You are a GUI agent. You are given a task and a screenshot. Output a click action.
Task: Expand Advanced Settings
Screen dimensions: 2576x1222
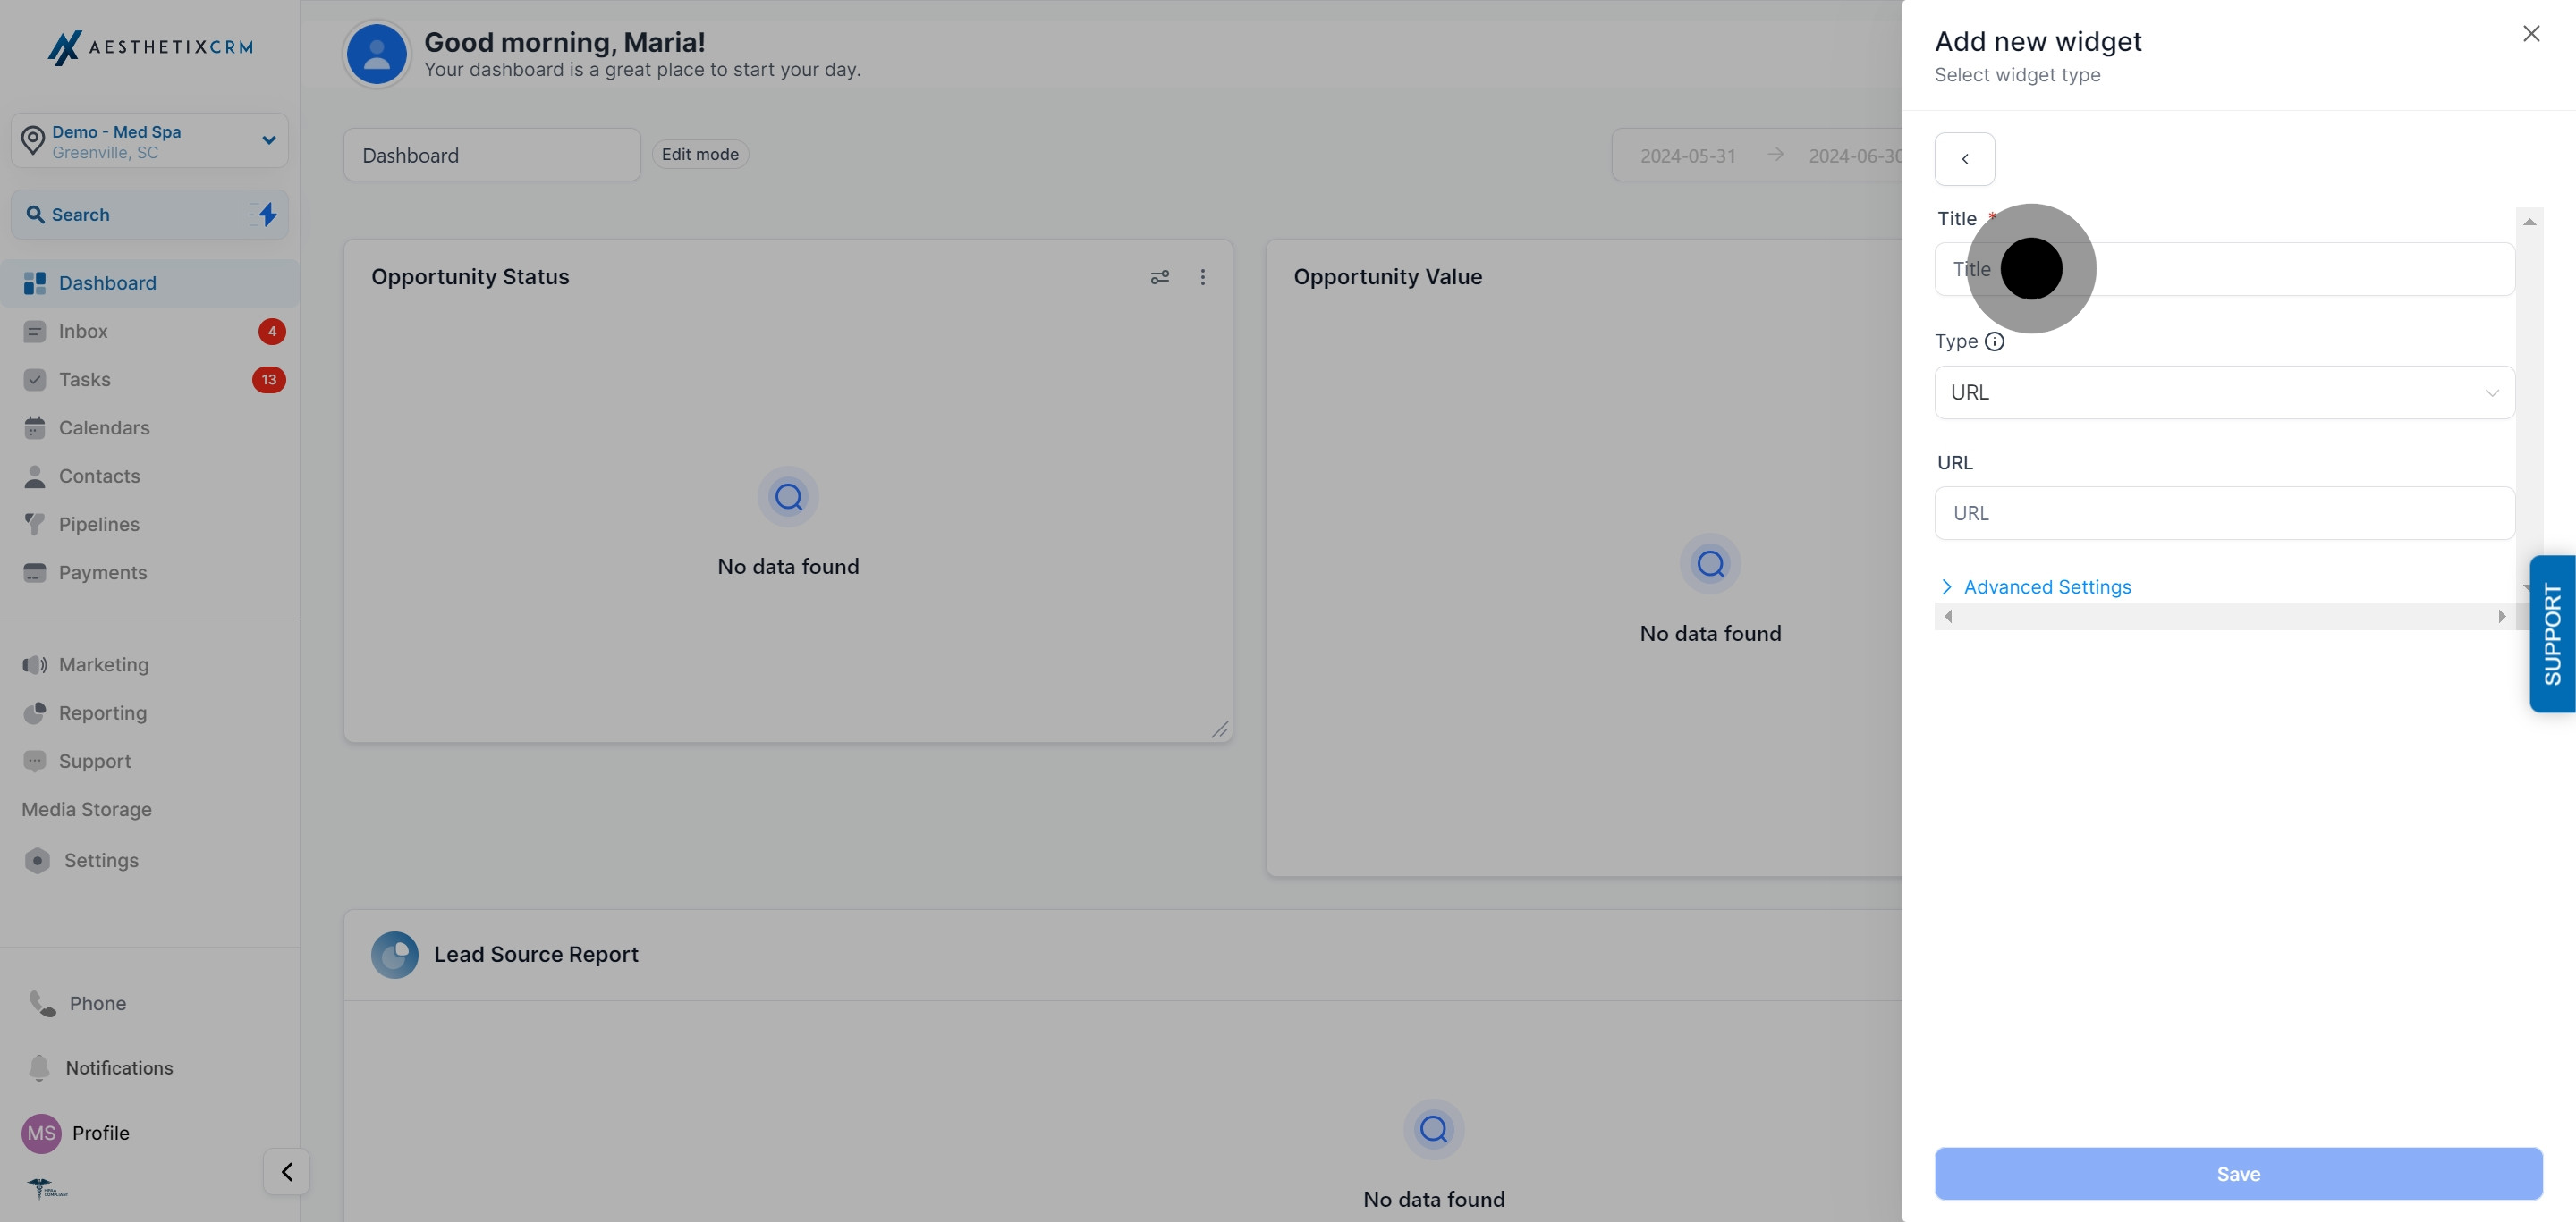pos(2035,586)
